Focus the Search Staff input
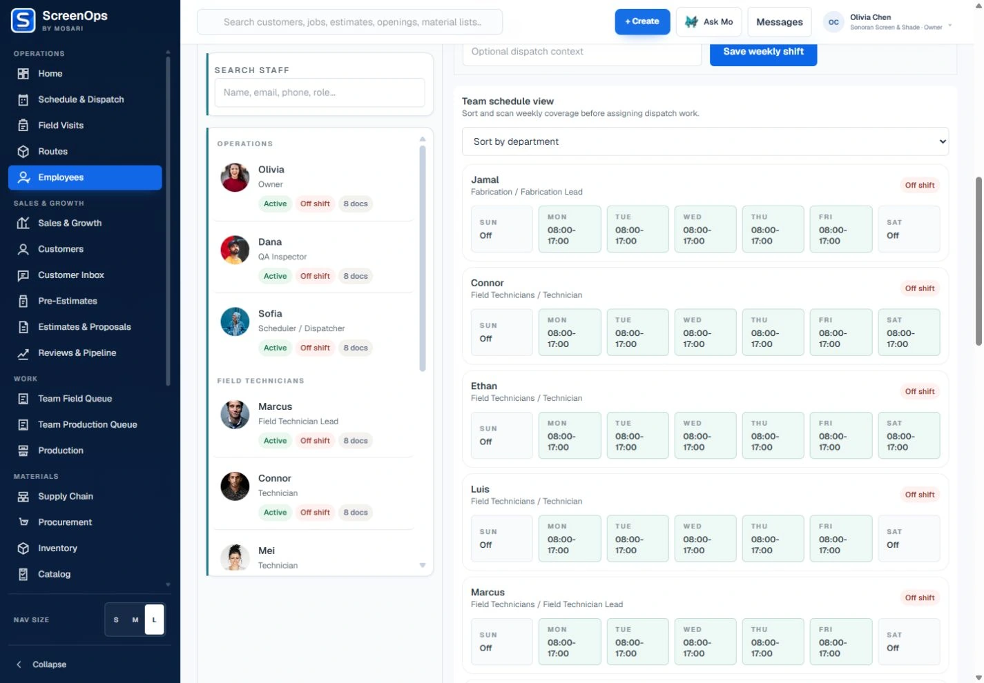Viewport: 984px width, 683px height. pyautogui.click(x=320, y=92)
